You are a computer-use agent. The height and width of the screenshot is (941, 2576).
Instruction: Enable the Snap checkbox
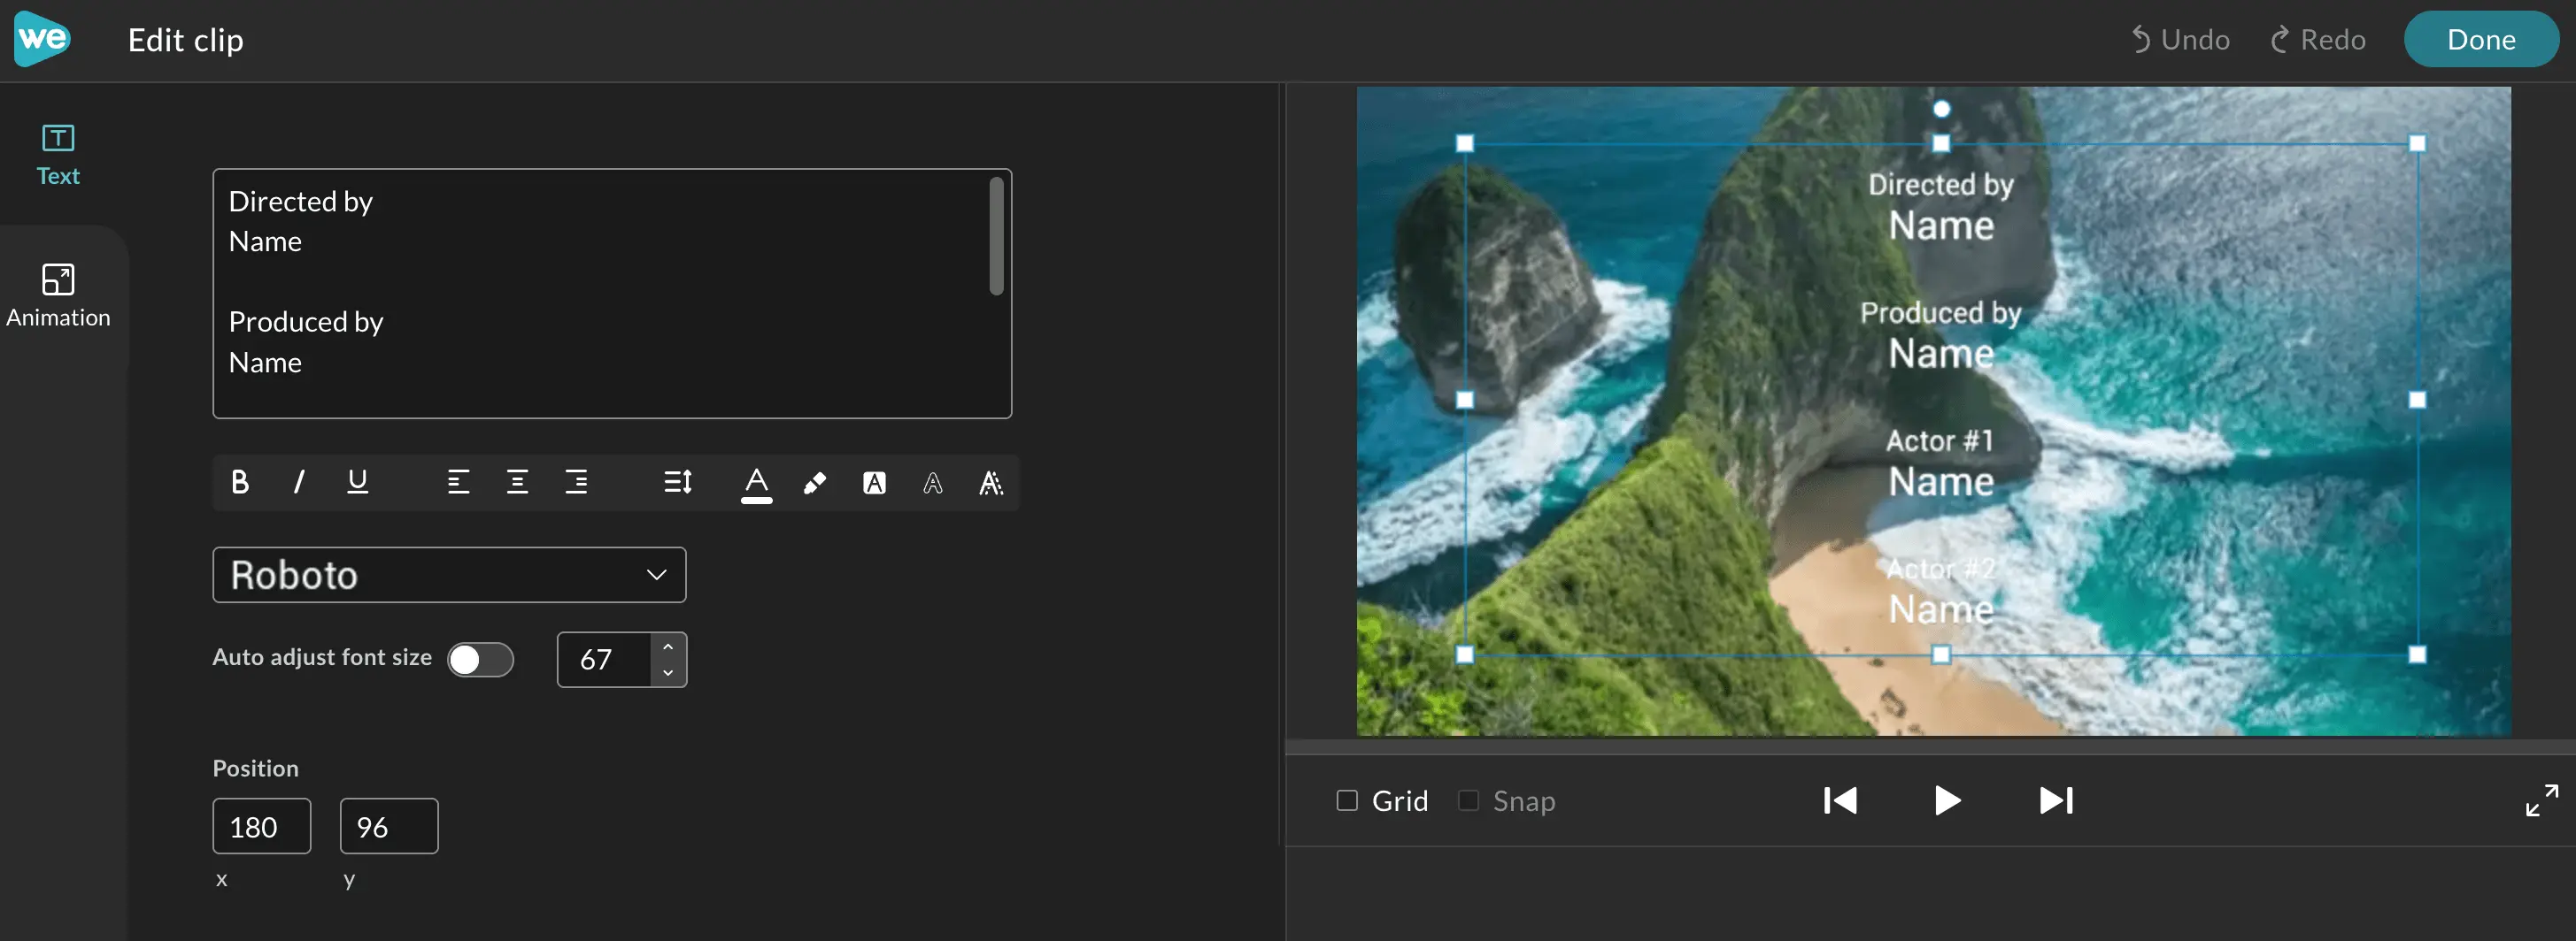pyautogui.click(x=1468, y=800)
